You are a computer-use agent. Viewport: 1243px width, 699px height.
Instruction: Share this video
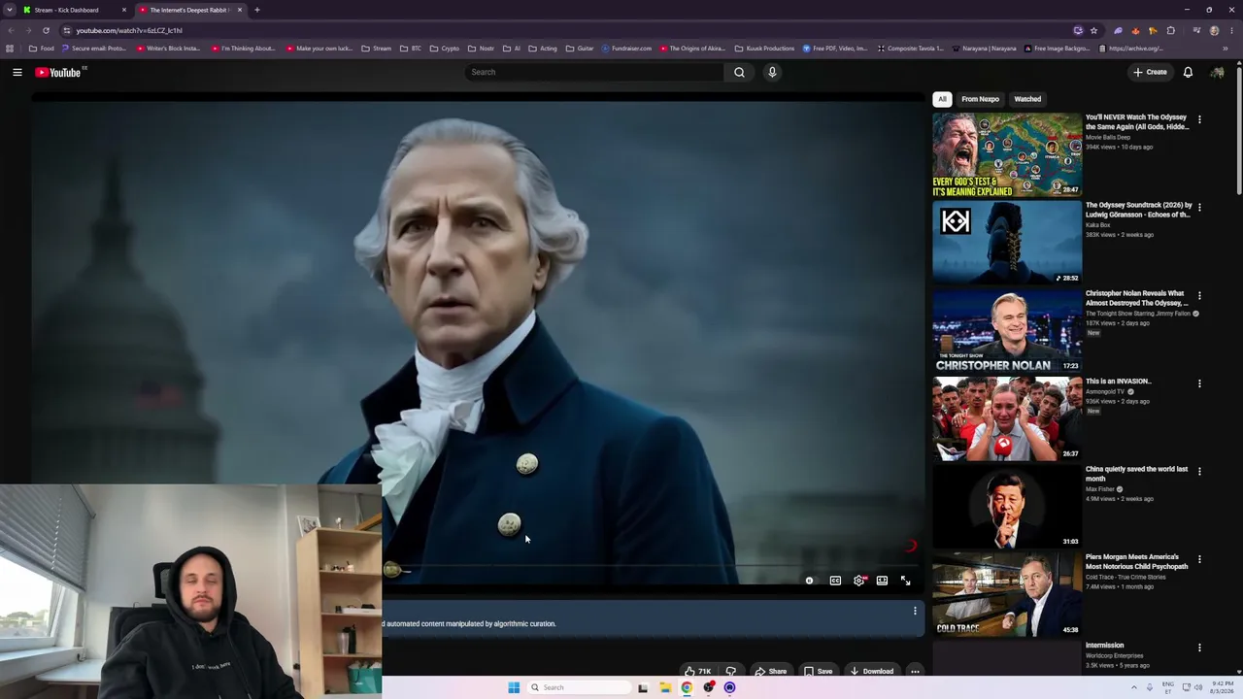(770, 671)
